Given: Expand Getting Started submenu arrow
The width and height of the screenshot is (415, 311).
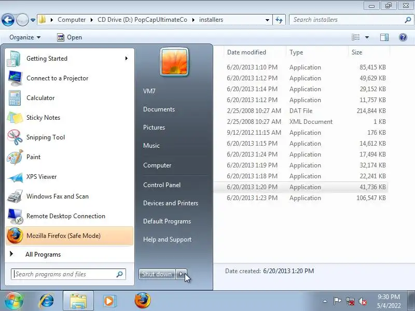Looking at the screenshot, I should point(127,59).
